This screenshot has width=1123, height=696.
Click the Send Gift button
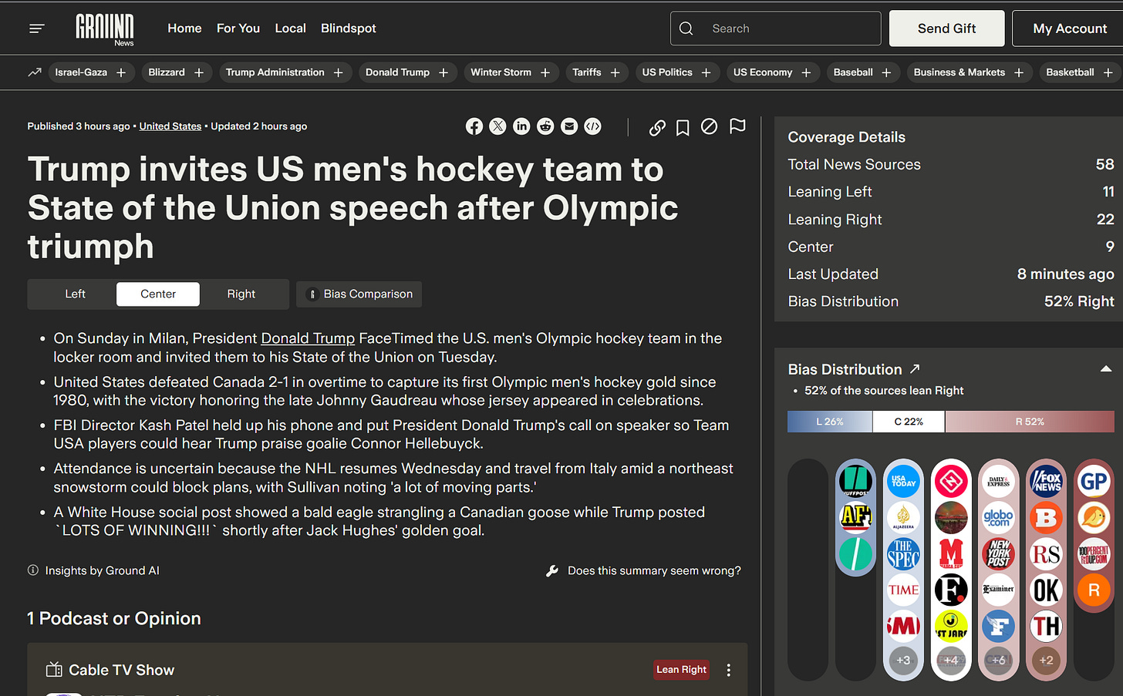point(947,29)
